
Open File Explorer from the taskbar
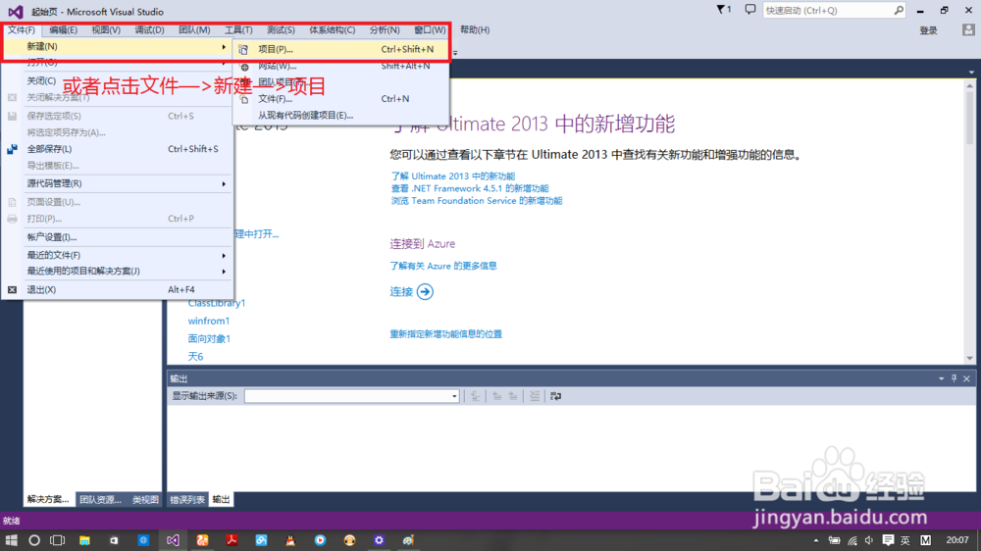pyautogui.click(x=84, y=540)
